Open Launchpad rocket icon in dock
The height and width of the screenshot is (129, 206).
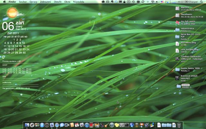[x=32, y=125]
